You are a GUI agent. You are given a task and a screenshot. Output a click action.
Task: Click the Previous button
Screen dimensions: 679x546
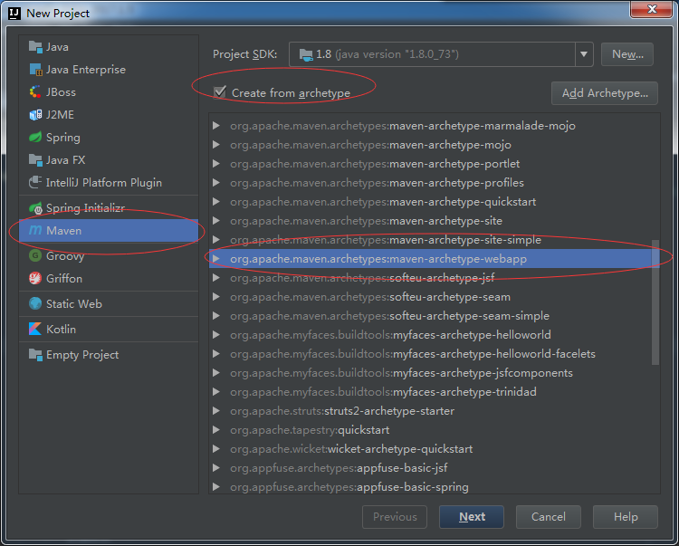click(395, 516)
